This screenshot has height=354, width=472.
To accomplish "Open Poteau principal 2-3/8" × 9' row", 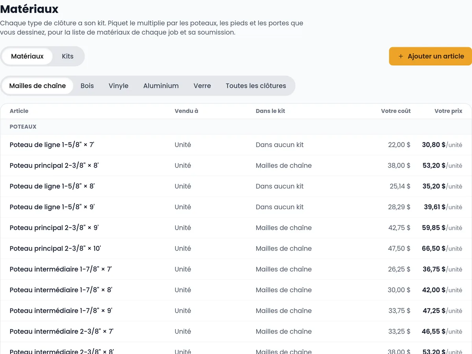I will coord(236,228).
